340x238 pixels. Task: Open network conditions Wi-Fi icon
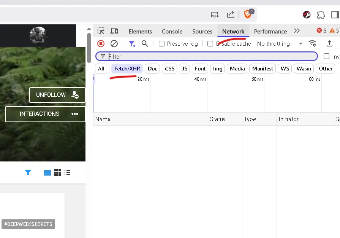click(x=312, y=43)
